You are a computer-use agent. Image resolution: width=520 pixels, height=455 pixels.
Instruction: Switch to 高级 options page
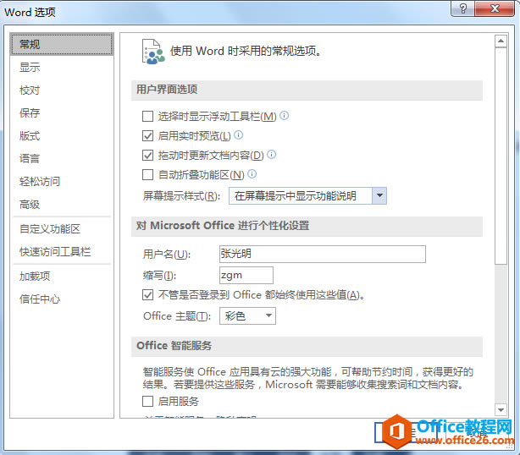click(62, 205)
